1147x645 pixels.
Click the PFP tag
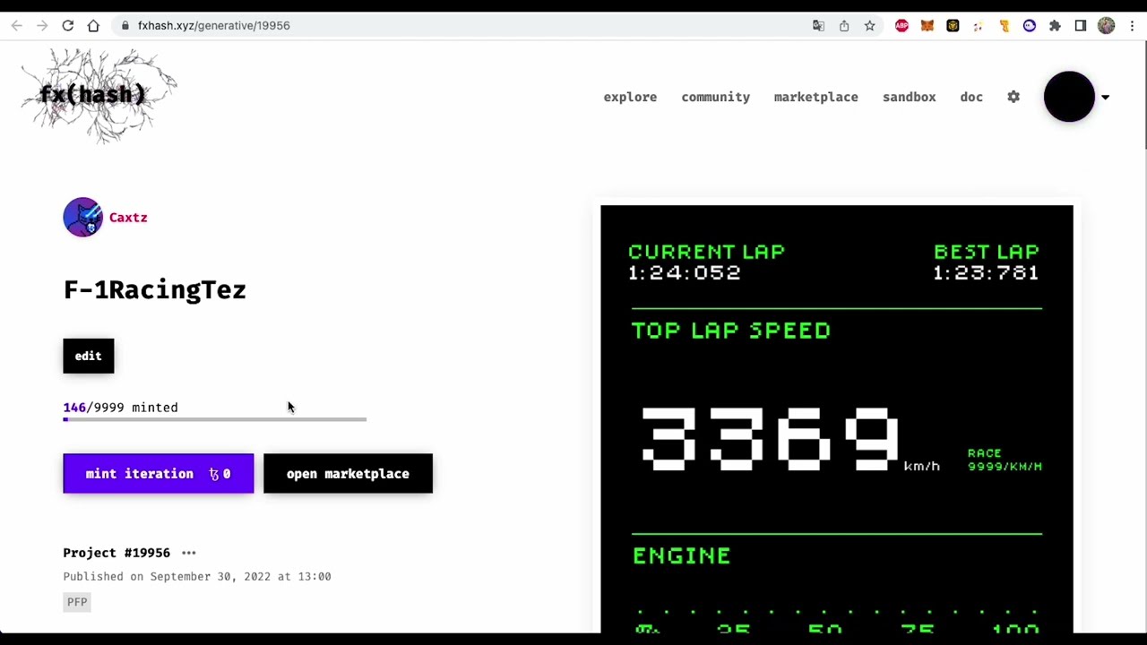(77, 602)
